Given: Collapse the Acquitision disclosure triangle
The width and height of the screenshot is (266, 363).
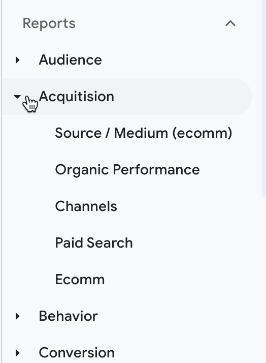Looking at the screenshot, I should pos(17,97).
